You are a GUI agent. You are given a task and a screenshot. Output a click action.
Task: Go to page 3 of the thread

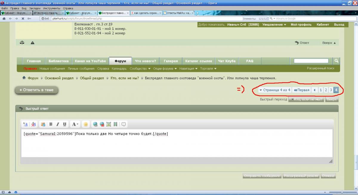[331, 90]
